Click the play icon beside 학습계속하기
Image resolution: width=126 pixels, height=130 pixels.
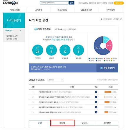coord(102,68)
